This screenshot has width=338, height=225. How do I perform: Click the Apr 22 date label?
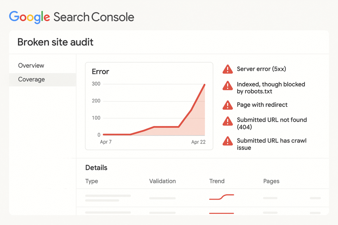coord(198,142)
